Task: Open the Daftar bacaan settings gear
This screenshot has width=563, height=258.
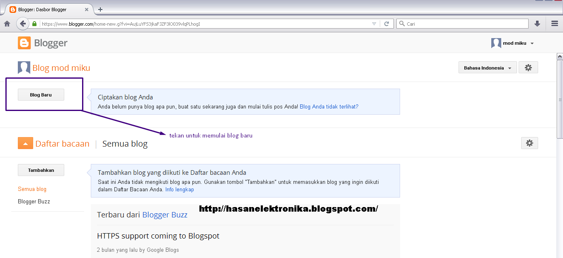Action: click(x=529, y=143)
